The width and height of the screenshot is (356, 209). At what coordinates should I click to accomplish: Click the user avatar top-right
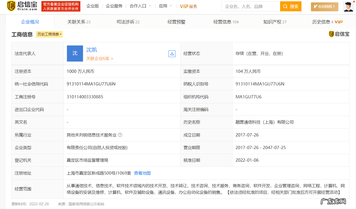pyautogui.click(x=348, y=7)
